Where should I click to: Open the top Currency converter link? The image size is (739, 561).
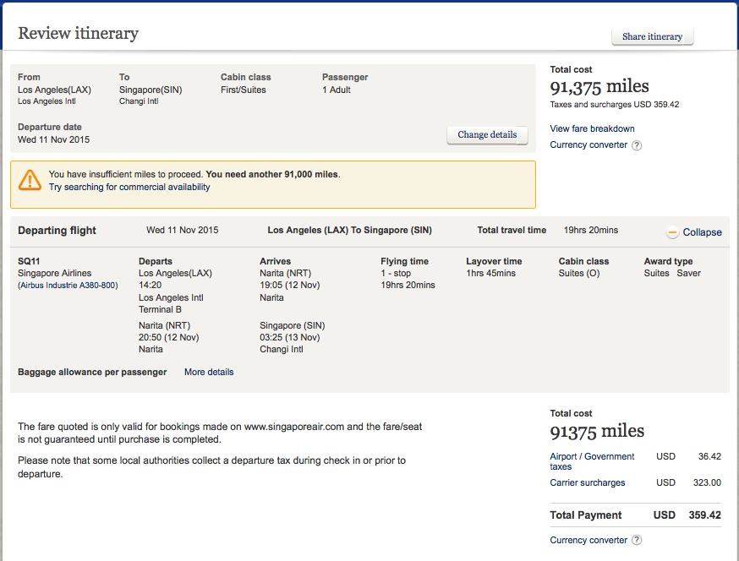pos(588,145)
